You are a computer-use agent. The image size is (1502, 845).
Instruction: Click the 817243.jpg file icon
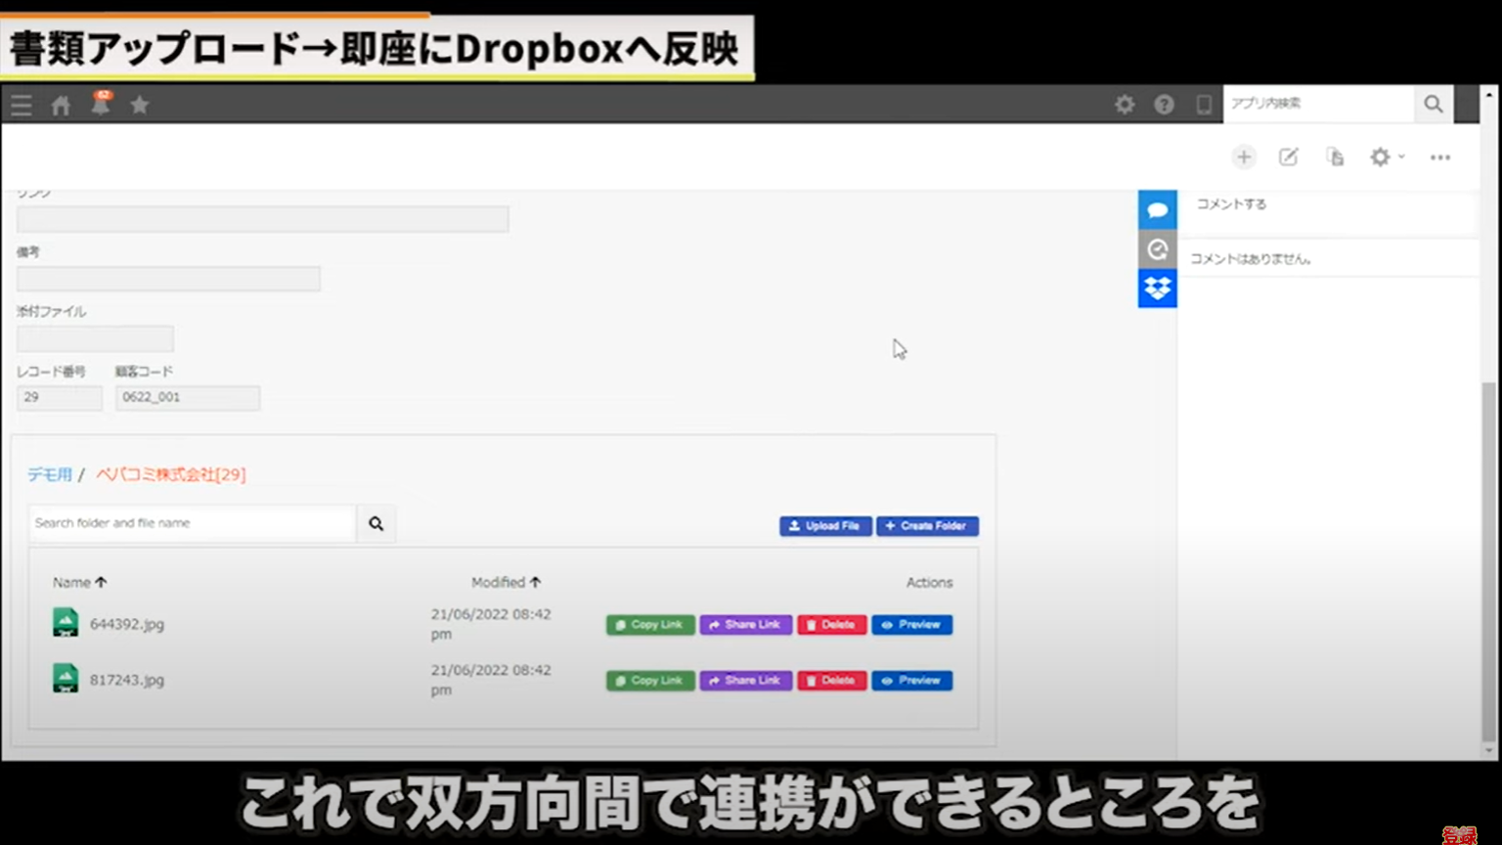(x=66, y=679)
